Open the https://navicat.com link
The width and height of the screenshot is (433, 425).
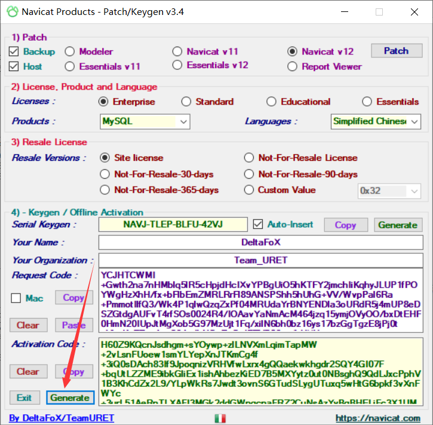(378, 418)
